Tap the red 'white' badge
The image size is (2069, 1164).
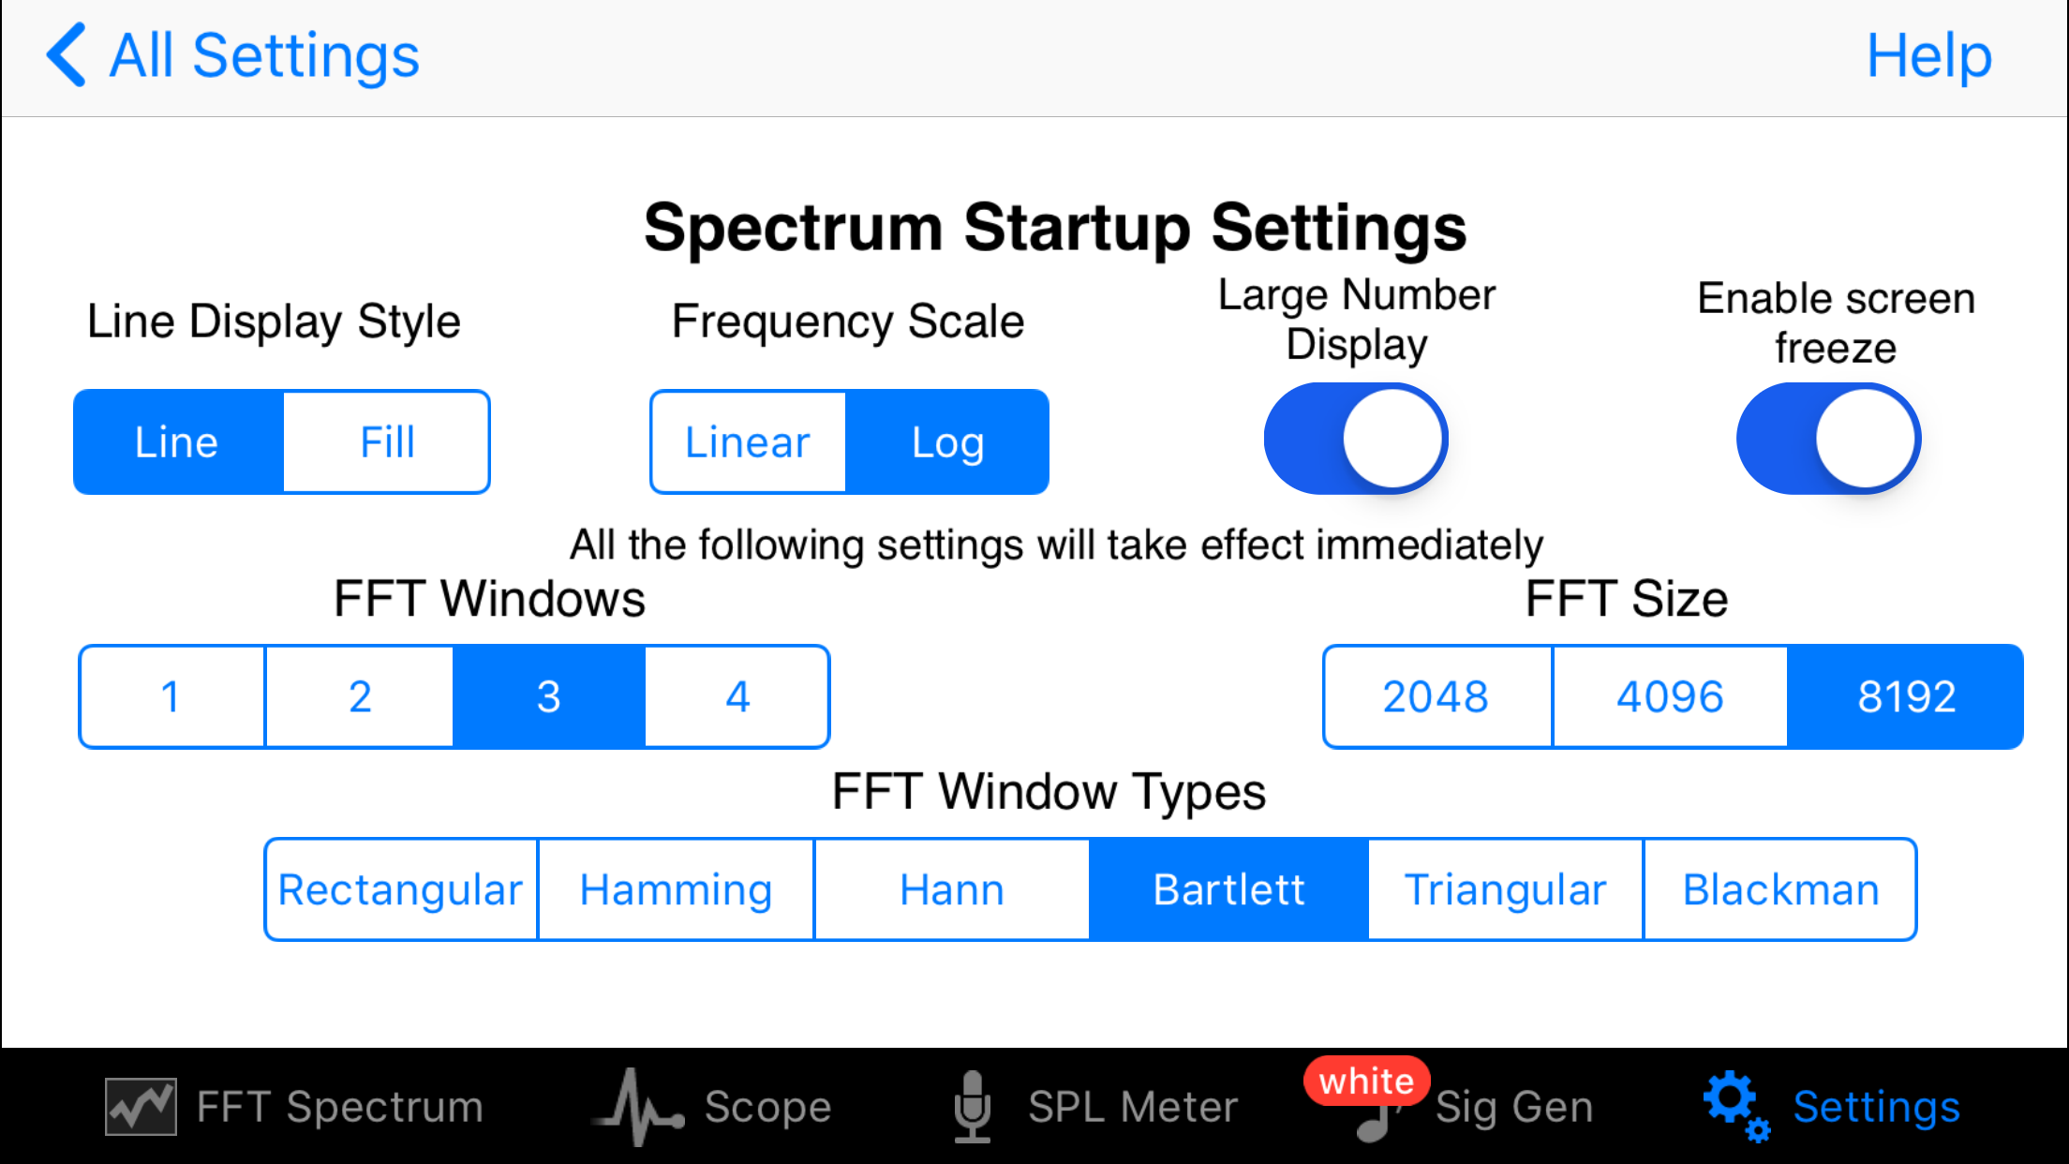[1366, 1081]
